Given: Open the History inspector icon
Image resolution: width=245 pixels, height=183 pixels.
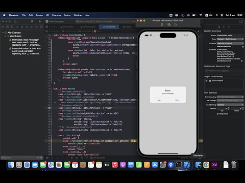Looking at the screenshot, I should 224,27.
